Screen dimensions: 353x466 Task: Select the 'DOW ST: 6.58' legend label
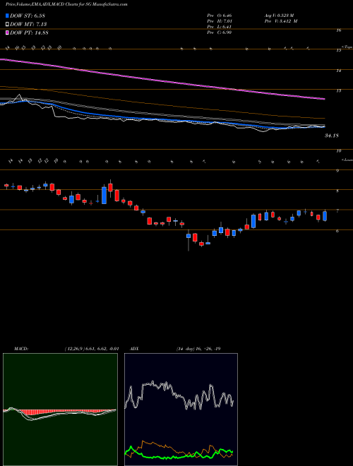point(28,16)
